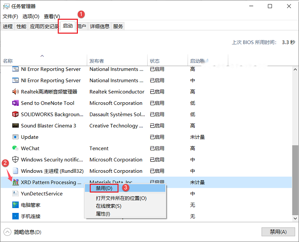Click the 简略信息(D) link
The image size is (299, 242).
(27, 232)
